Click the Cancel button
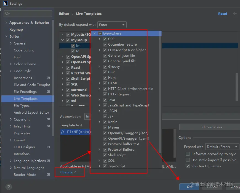 [x=212, y=187]
